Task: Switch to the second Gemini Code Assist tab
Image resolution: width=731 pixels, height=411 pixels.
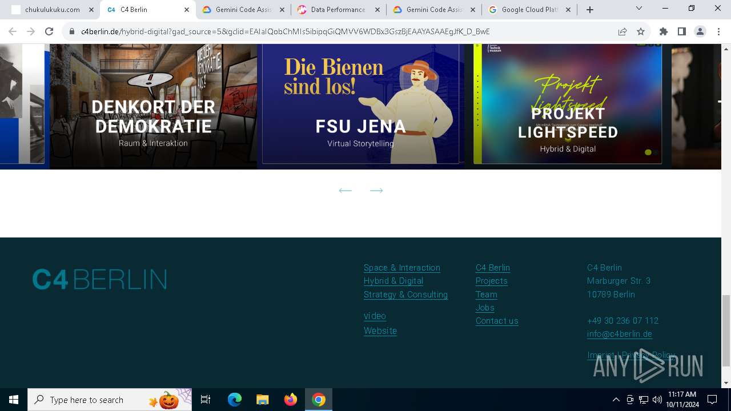Action: 433,10
